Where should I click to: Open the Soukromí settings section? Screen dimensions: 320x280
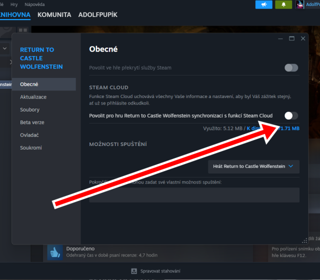(x=31, y=148)
